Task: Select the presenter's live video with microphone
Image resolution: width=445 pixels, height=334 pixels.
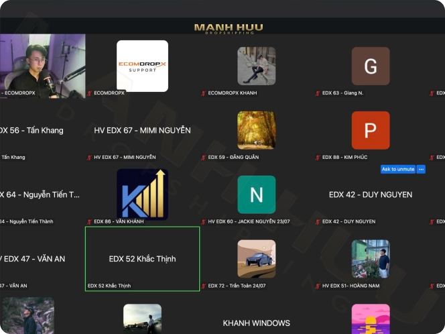Action: click(42, 66)
